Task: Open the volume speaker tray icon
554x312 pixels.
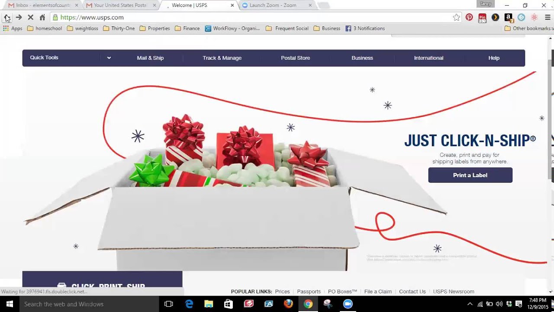Action: tap(499, 304)
